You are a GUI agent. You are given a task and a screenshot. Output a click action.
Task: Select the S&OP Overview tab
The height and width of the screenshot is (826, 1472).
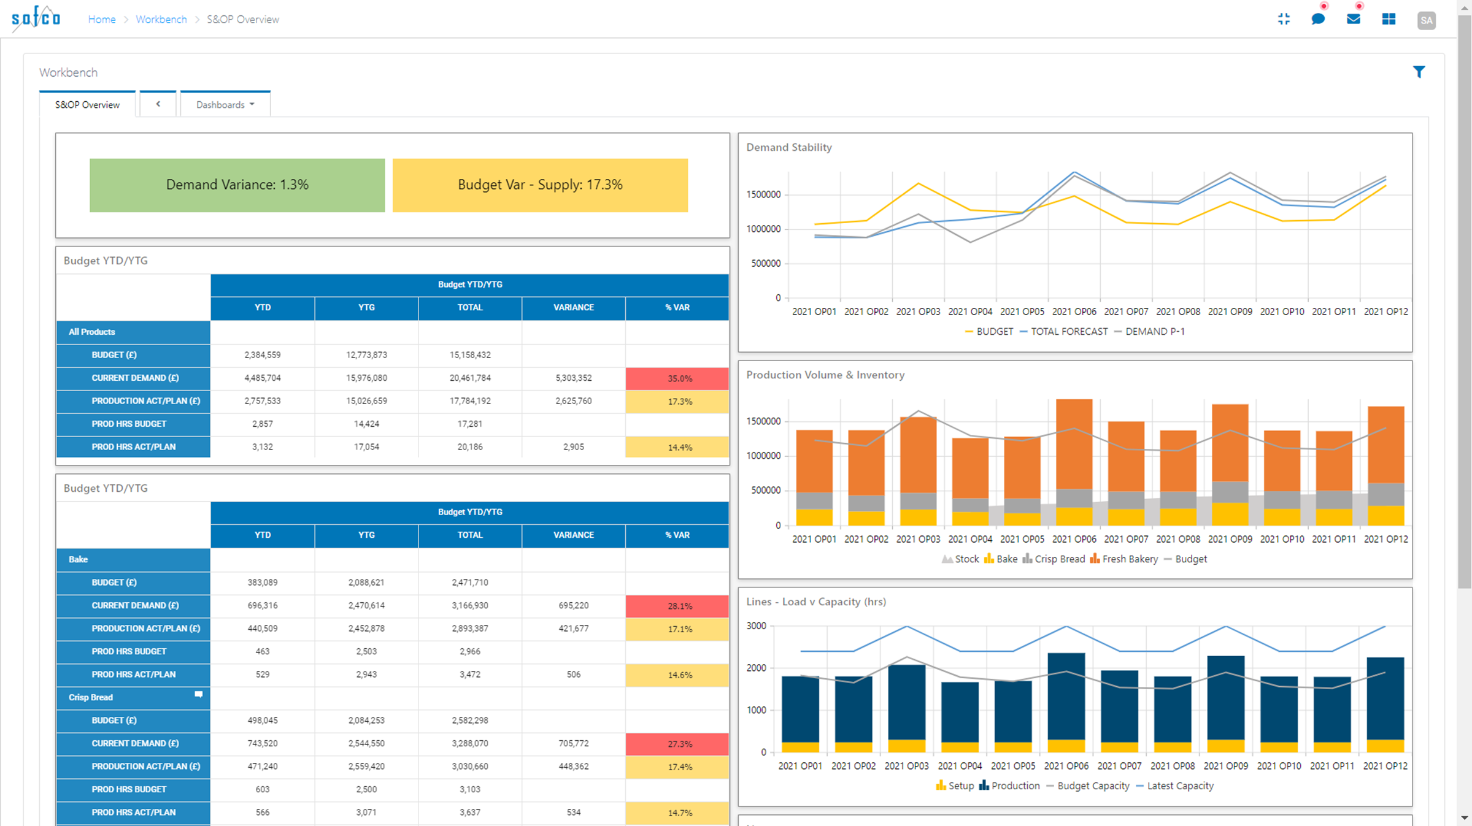click(x=87, y=104)
